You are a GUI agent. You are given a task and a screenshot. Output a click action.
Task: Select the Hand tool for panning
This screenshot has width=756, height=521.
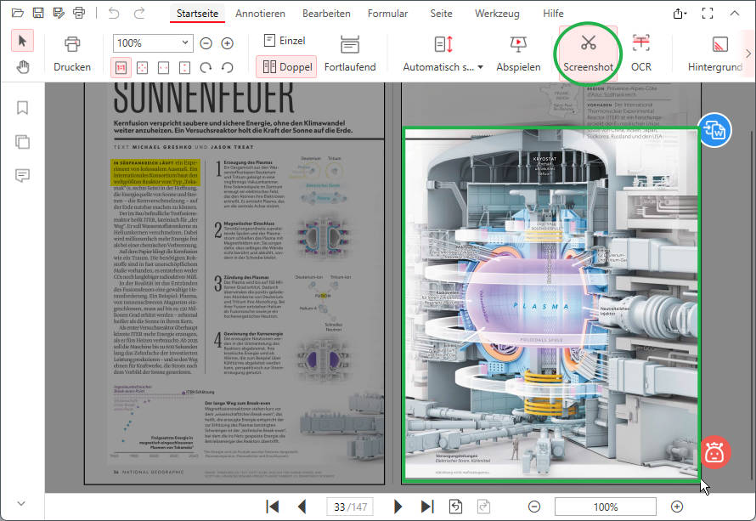[x=23, y=67]
